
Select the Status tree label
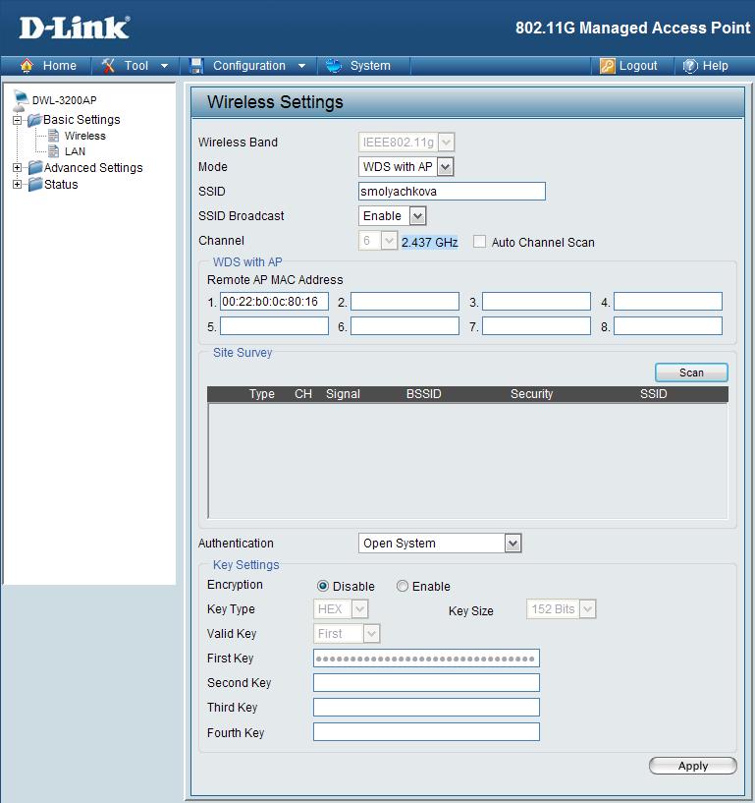click(x=61, y=185)
